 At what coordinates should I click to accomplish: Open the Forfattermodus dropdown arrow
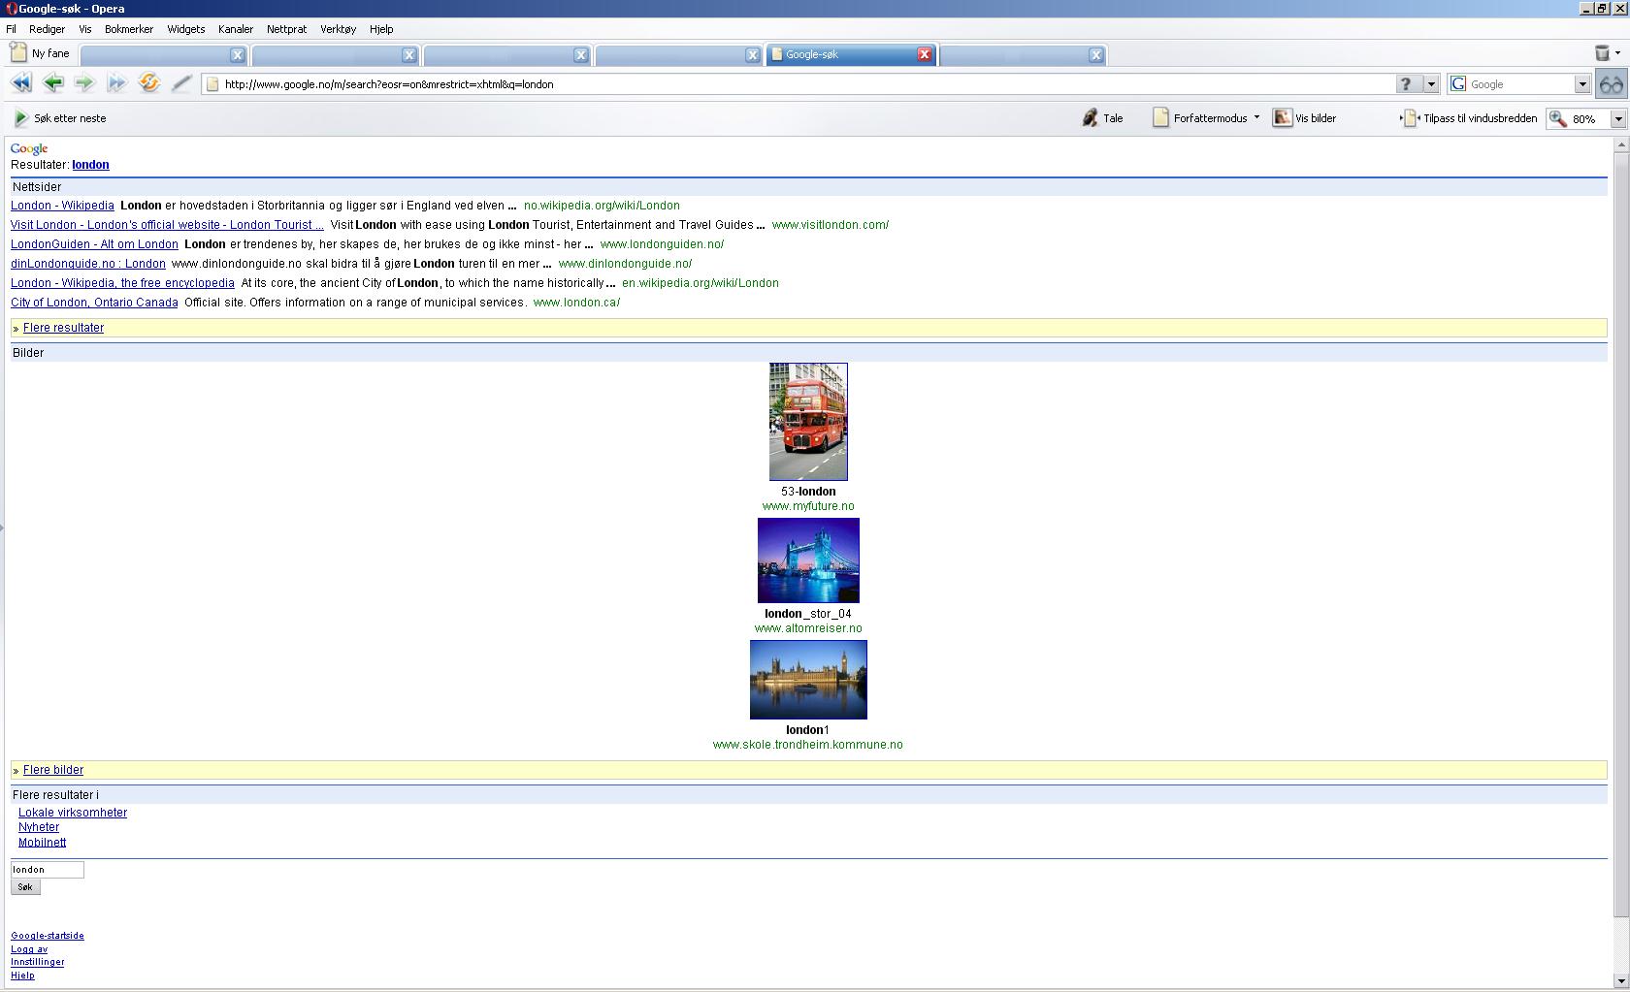click(x=1256, y=117)
